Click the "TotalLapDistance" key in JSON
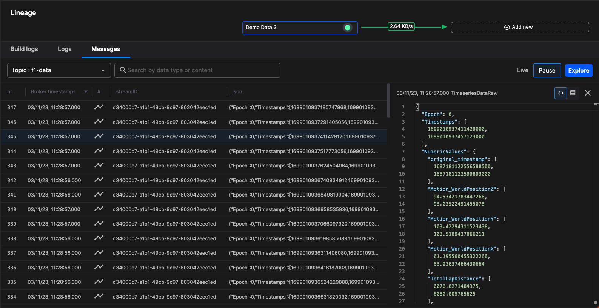Image resolution: width=599 pixels, height=308 pixels. coord(454,279)
